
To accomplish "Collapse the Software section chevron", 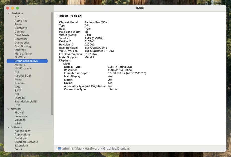I will (8, 127).
